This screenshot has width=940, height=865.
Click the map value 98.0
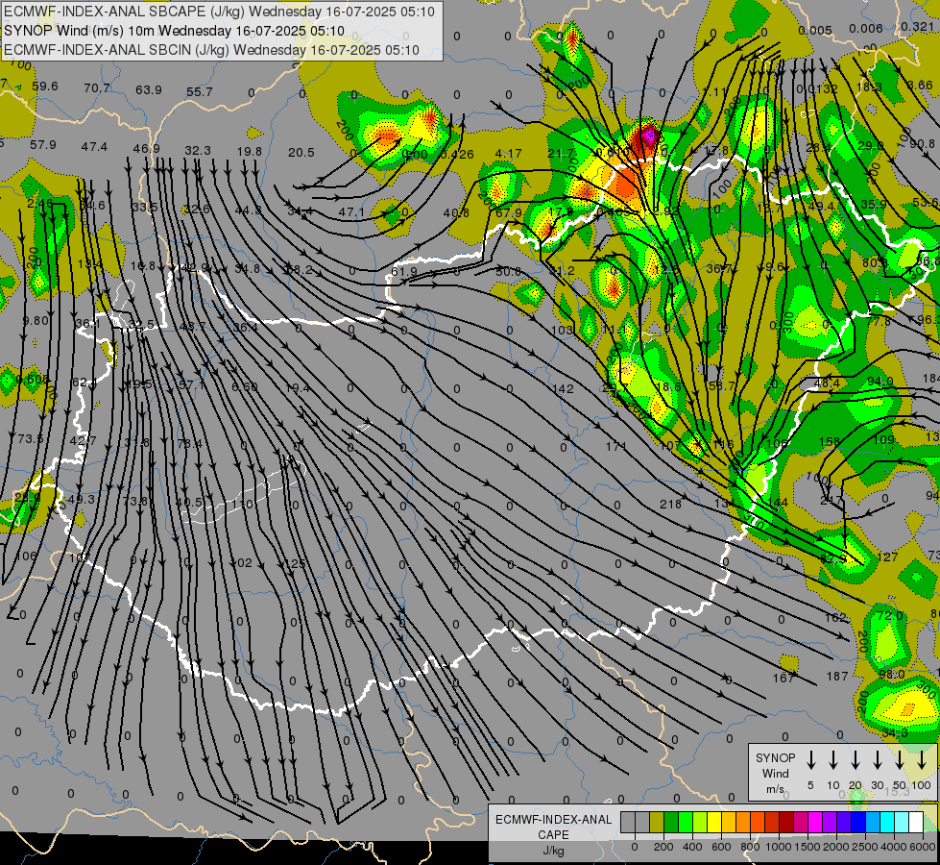(891, 675)
